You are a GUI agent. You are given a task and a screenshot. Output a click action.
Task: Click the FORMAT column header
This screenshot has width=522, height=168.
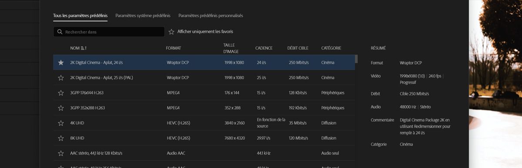tap(174, 48)
